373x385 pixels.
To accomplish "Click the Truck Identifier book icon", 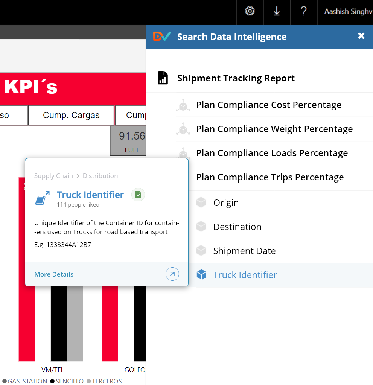I will (x=43, y=198).
